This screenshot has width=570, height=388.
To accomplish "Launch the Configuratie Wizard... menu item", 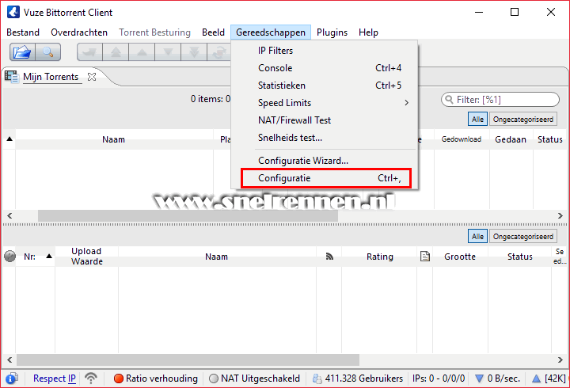I will [325, 161].
